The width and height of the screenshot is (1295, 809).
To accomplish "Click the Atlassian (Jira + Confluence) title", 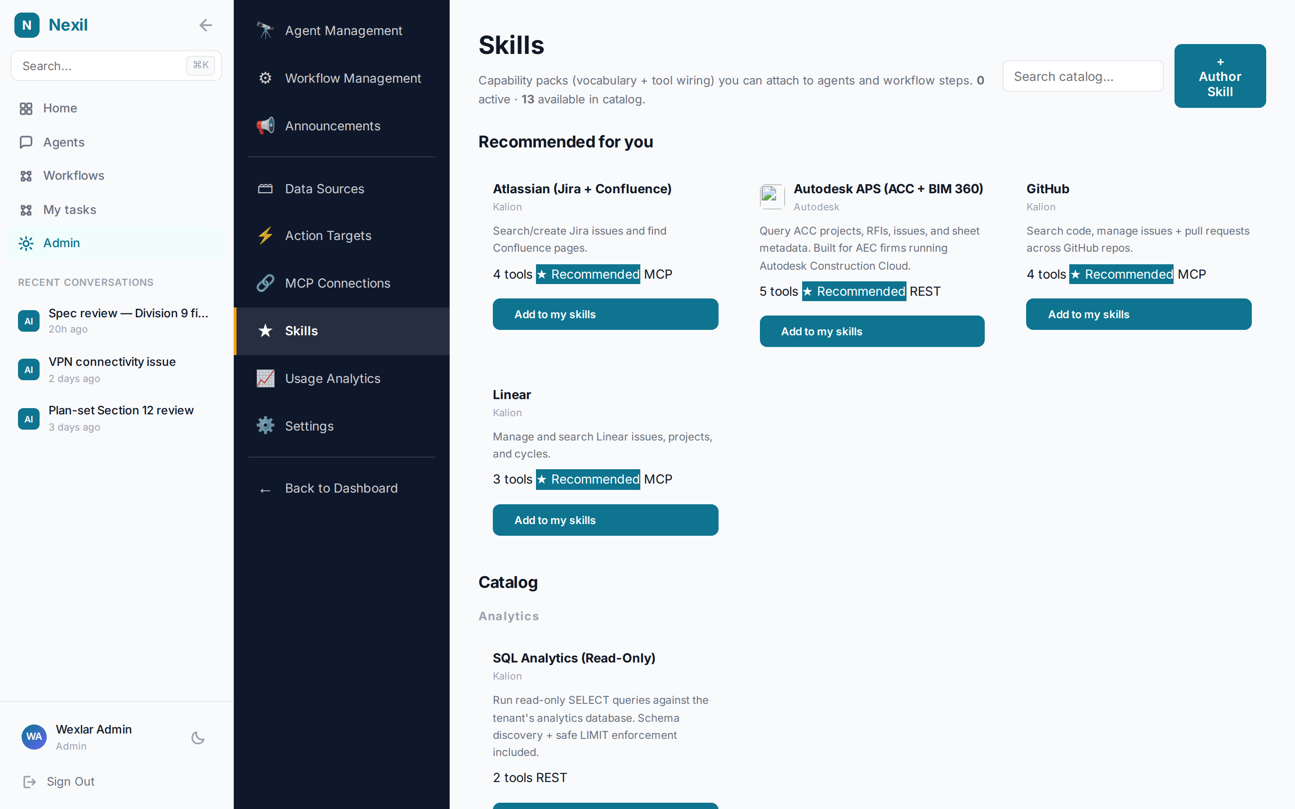I will pos(582,189).
